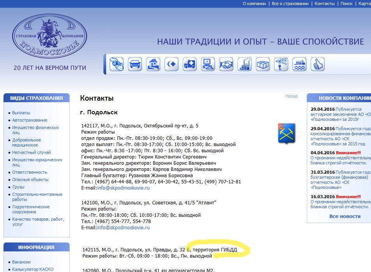Click the 'г. Подольск' subheading

coord(99,112)
